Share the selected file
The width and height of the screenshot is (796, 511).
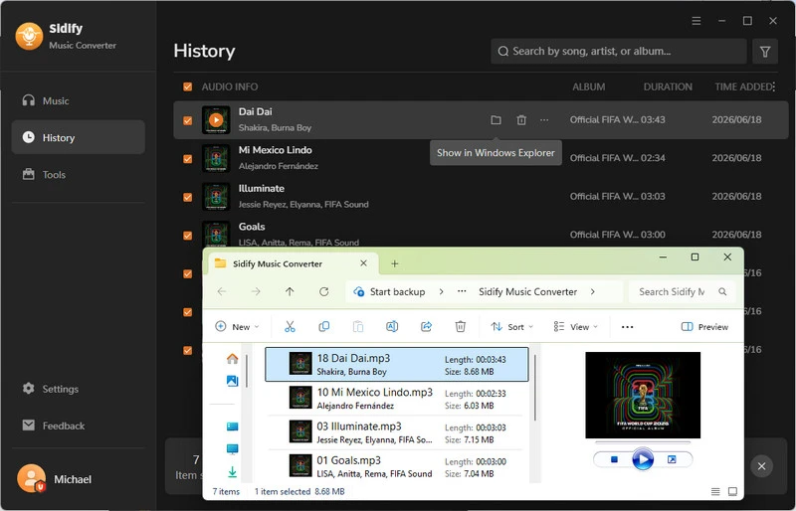[426, 327]
